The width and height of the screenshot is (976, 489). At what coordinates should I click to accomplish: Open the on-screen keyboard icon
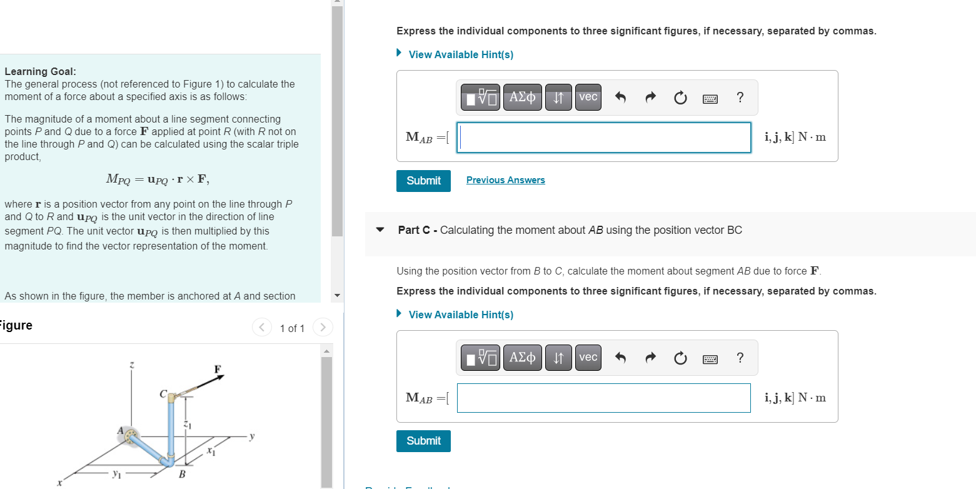click(710, 98)
